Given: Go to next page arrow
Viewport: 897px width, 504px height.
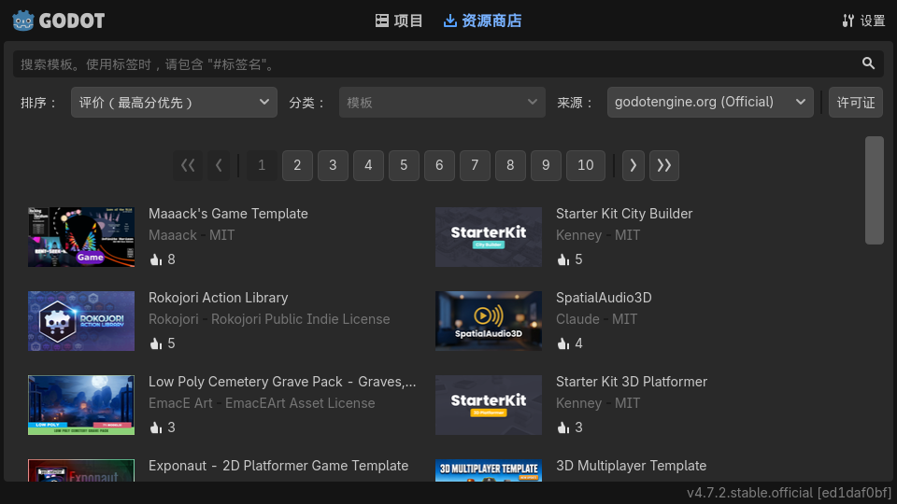Looking at the screenshot, I should (634, 166).
